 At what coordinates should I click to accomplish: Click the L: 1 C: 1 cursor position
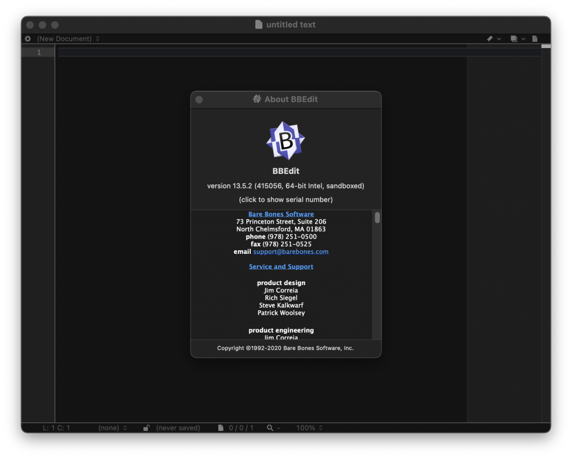pos(56,428)
